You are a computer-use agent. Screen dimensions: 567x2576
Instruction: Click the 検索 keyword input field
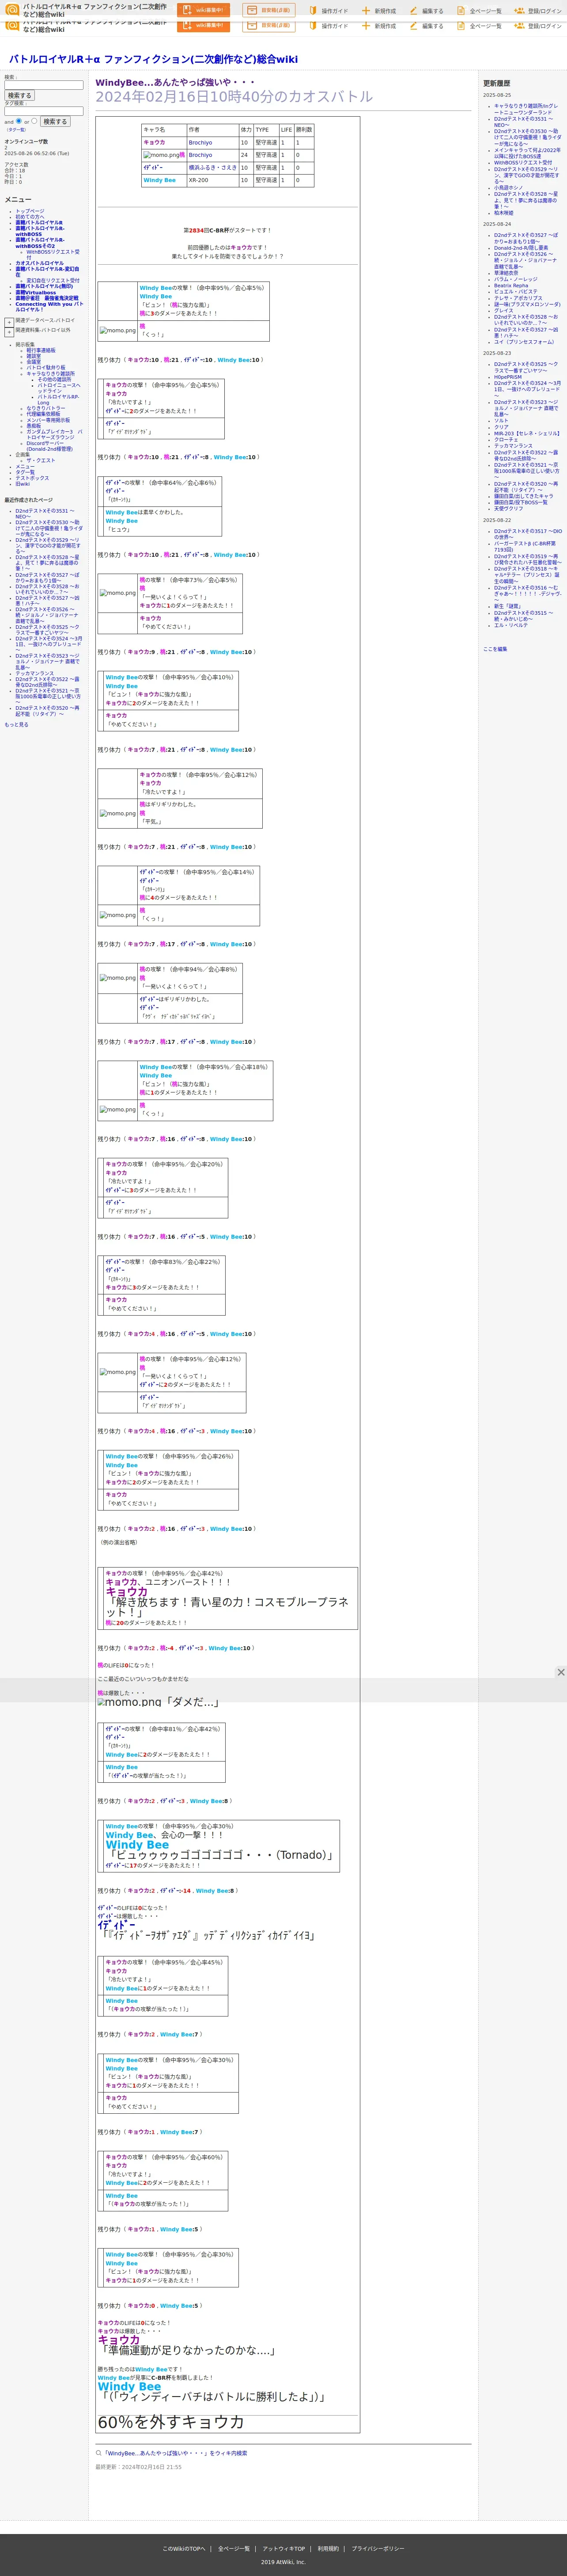[44, 85]
